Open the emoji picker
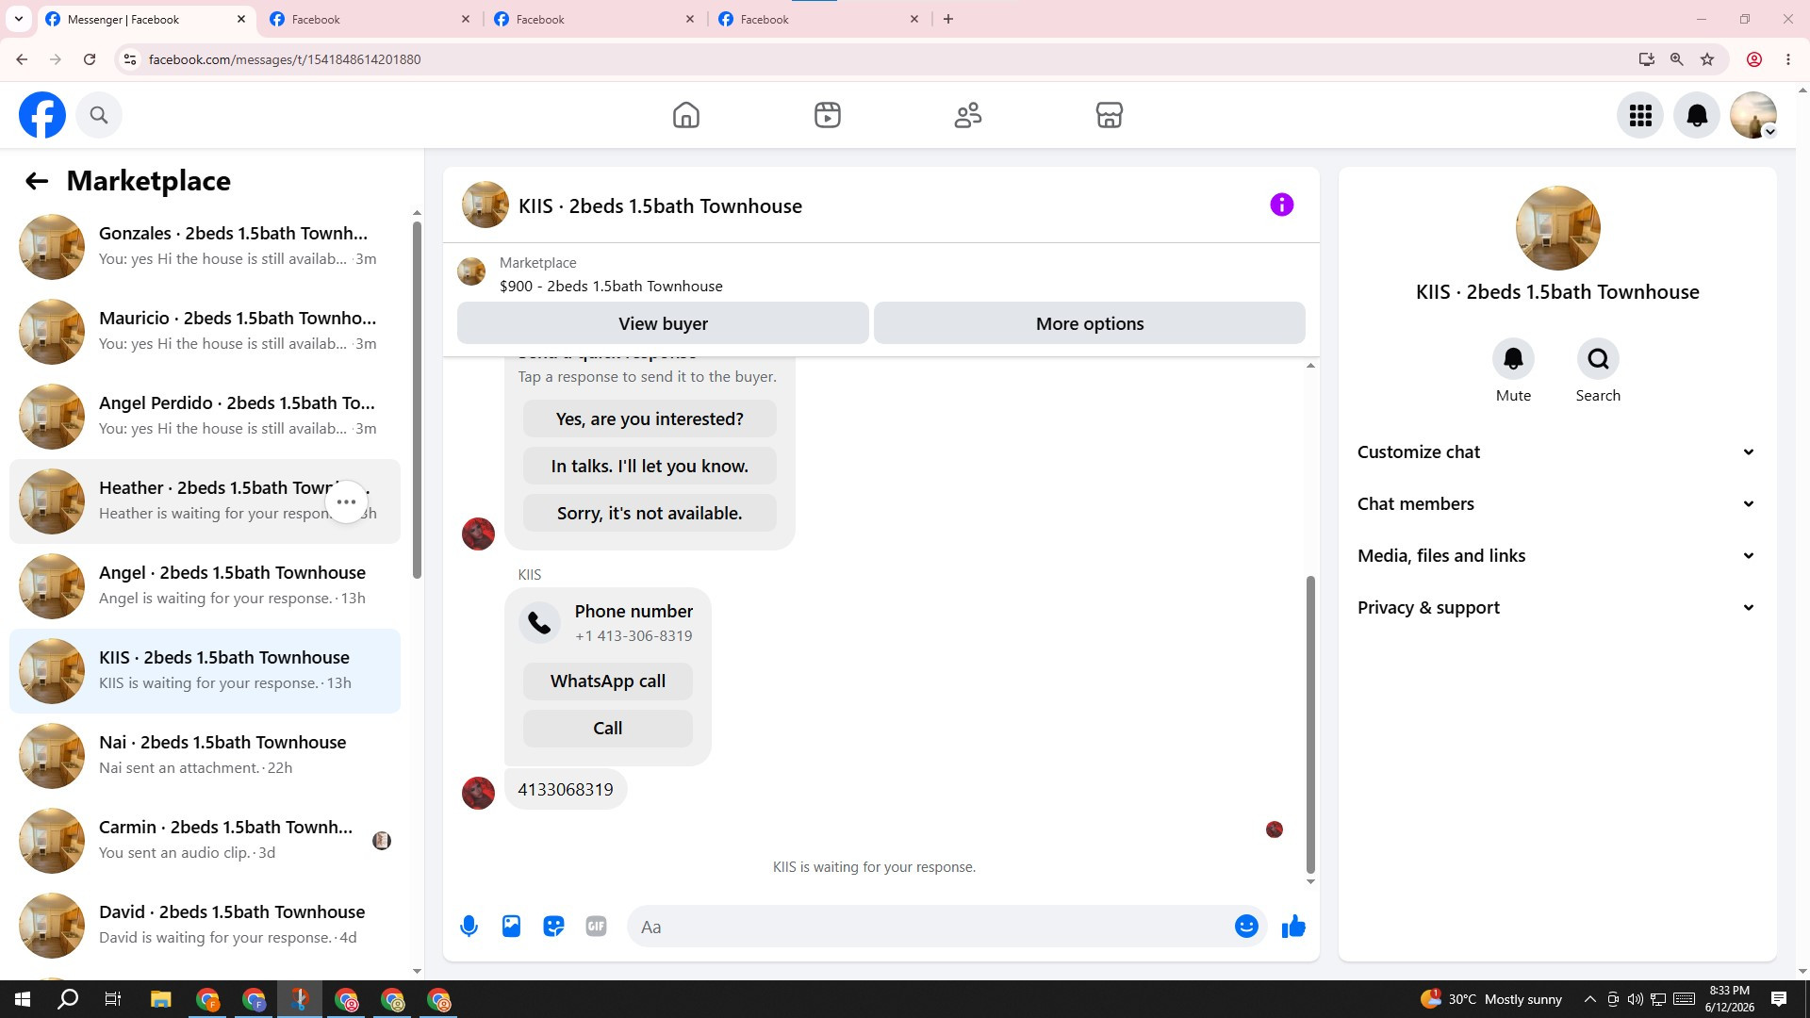Viewport: 1810px width, 1018px height. pos(1246,927)
